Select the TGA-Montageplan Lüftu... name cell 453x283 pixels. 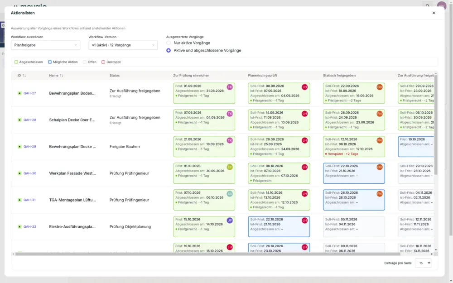(x=72, y=200)
